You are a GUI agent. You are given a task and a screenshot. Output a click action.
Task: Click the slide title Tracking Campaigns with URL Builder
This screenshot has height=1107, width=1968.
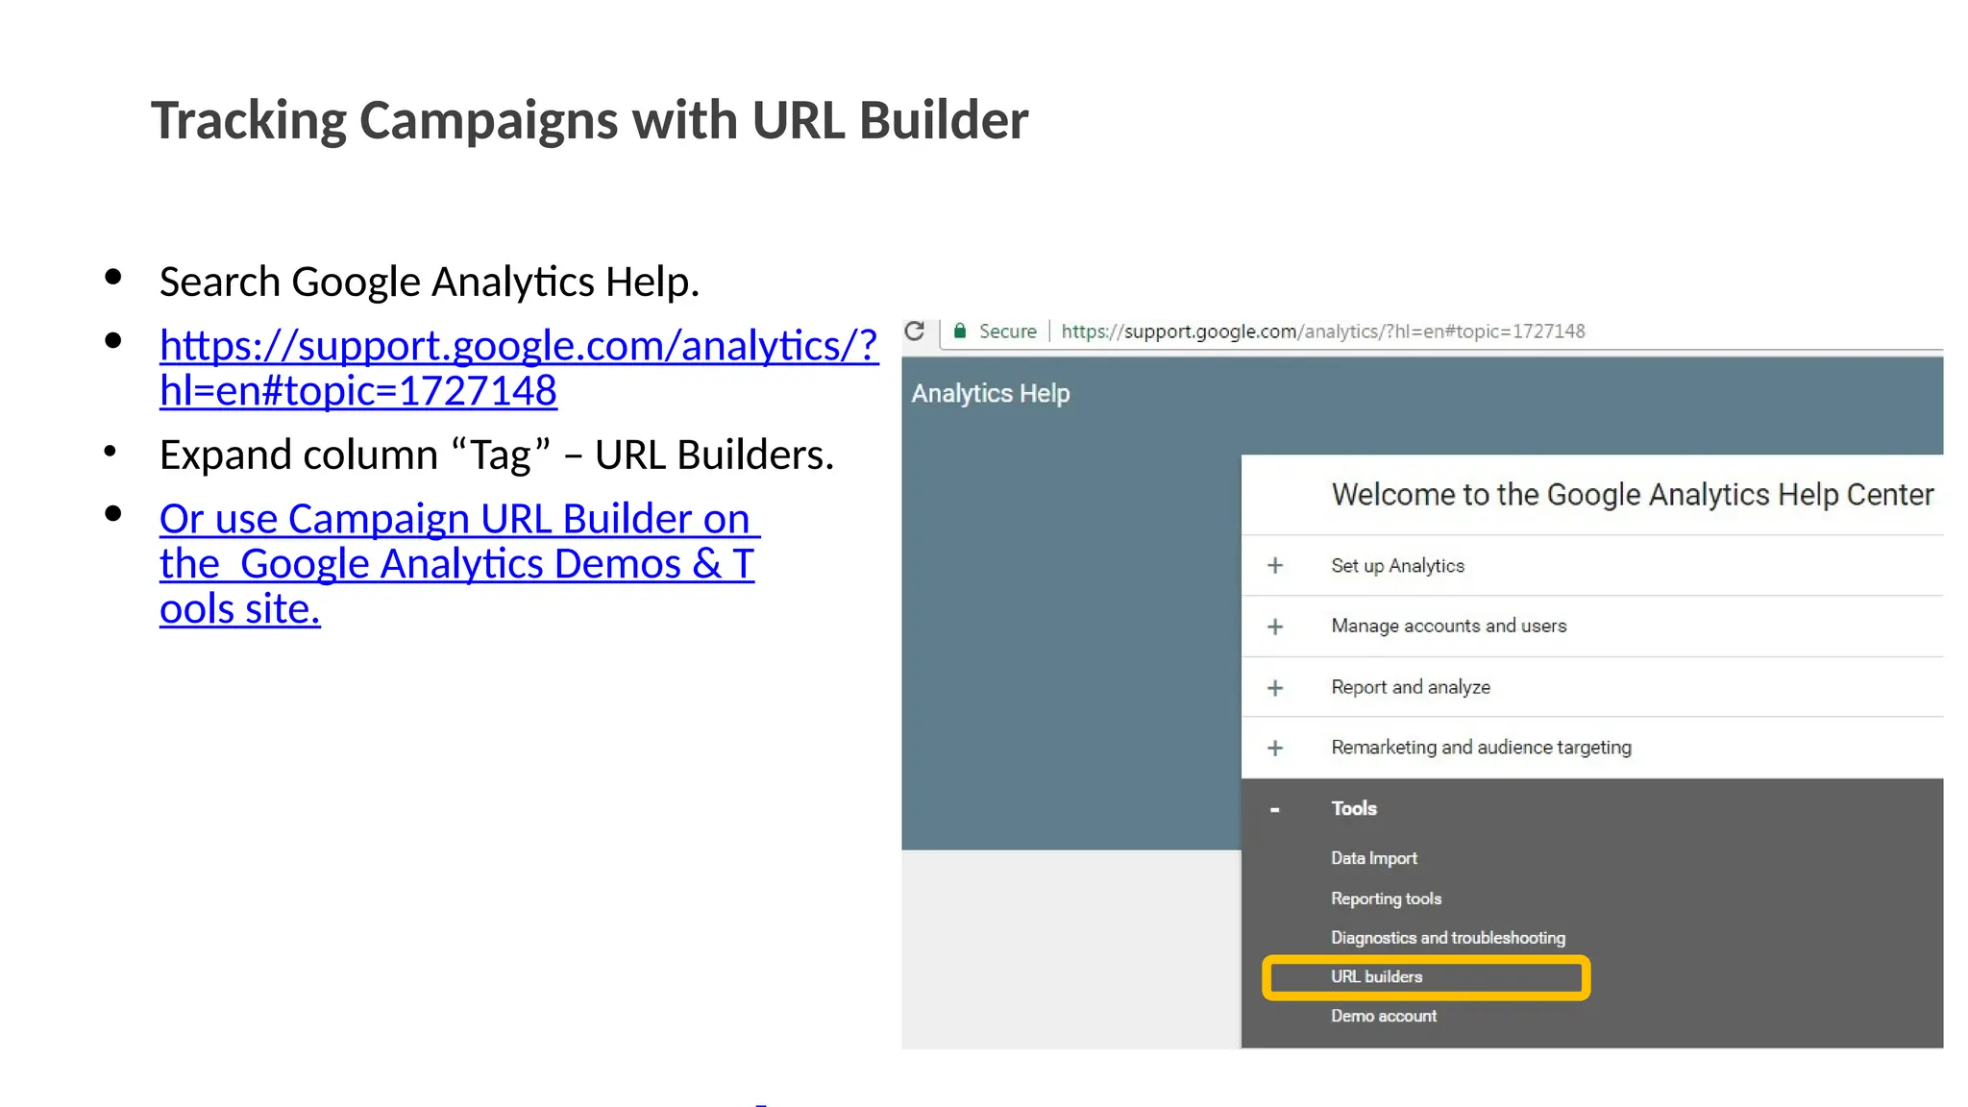589,120
